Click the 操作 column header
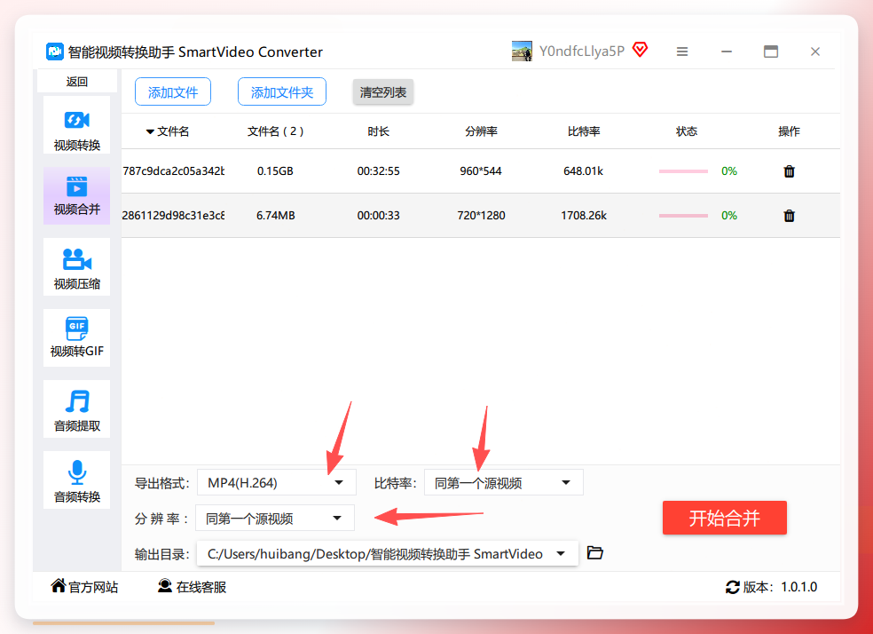 tap(789, 131)
